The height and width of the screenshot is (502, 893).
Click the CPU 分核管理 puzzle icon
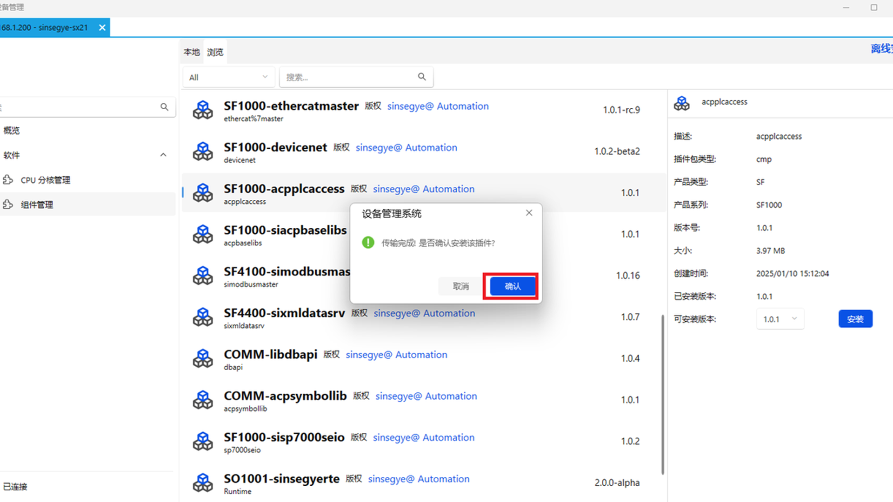[x=8, y=180]
